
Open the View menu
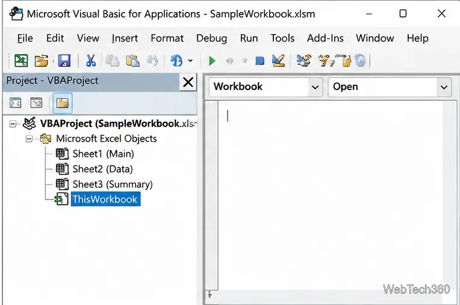[x=88, y=38]
